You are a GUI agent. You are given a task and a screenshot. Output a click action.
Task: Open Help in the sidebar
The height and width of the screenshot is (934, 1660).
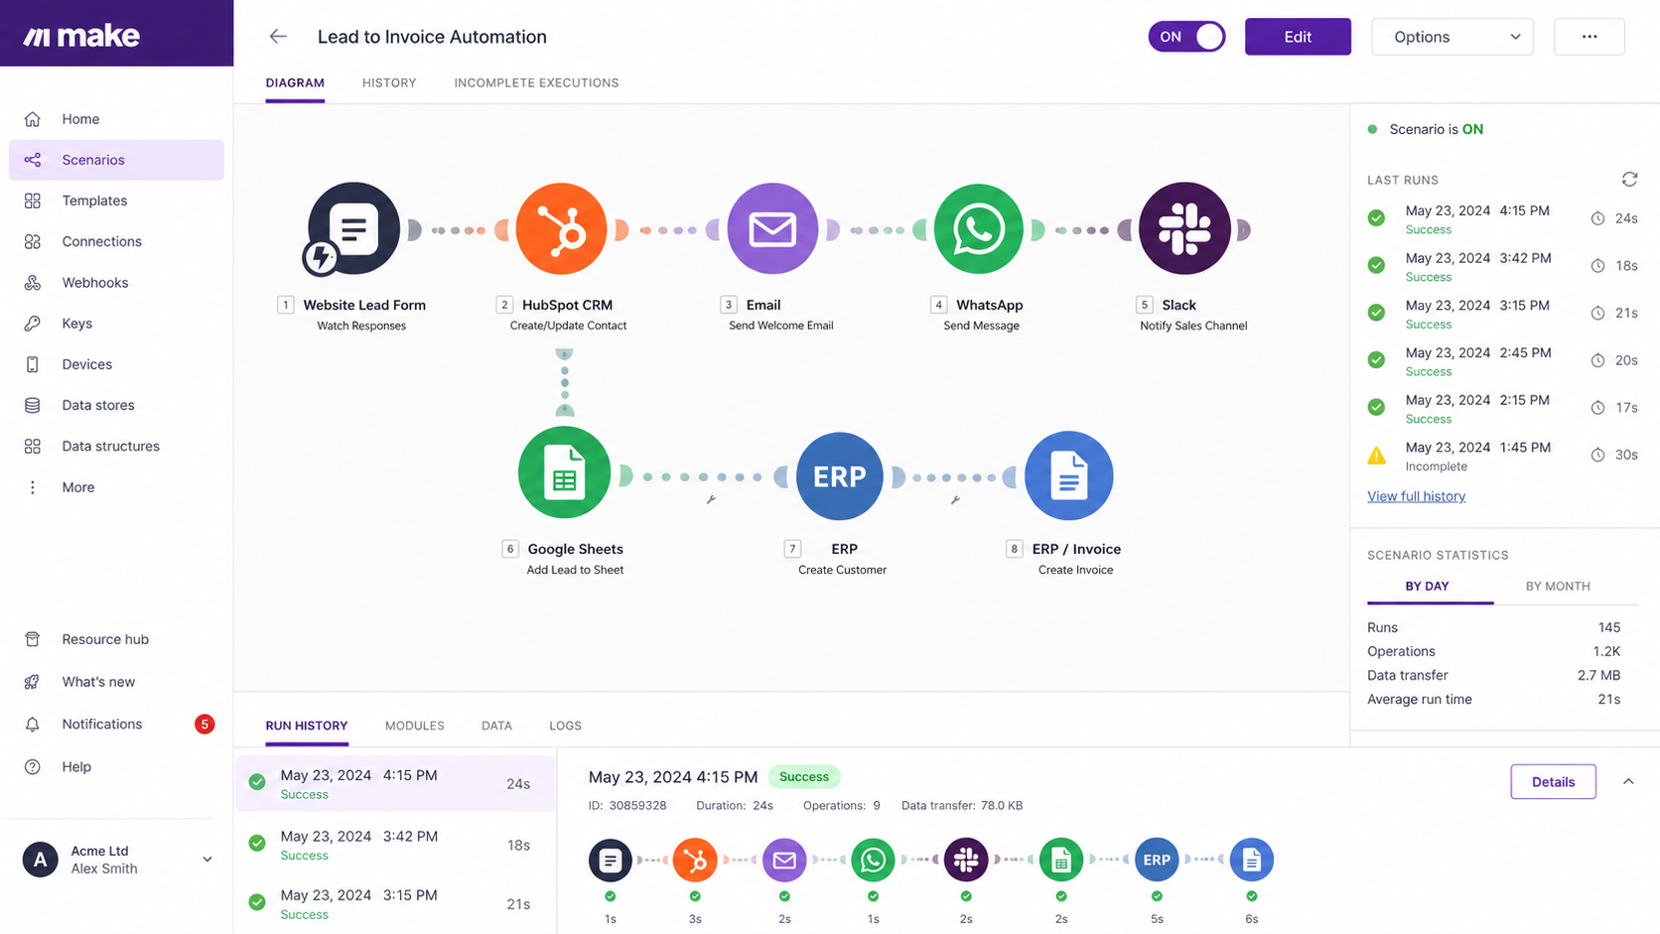116,767
